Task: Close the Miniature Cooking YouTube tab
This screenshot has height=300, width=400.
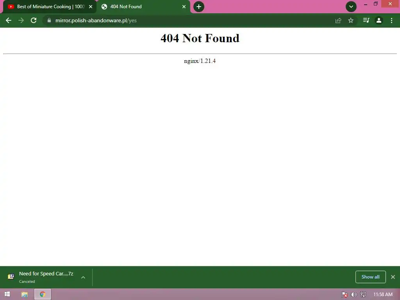Action: click(91, 7)
